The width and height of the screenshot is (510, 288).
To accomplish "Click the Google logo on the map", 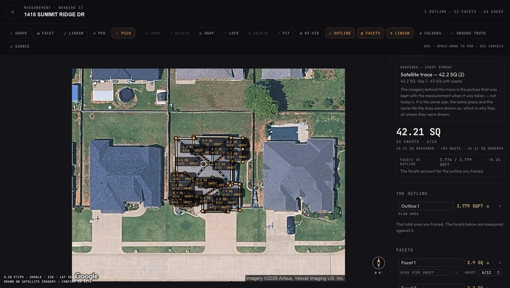I will [86, 276].
